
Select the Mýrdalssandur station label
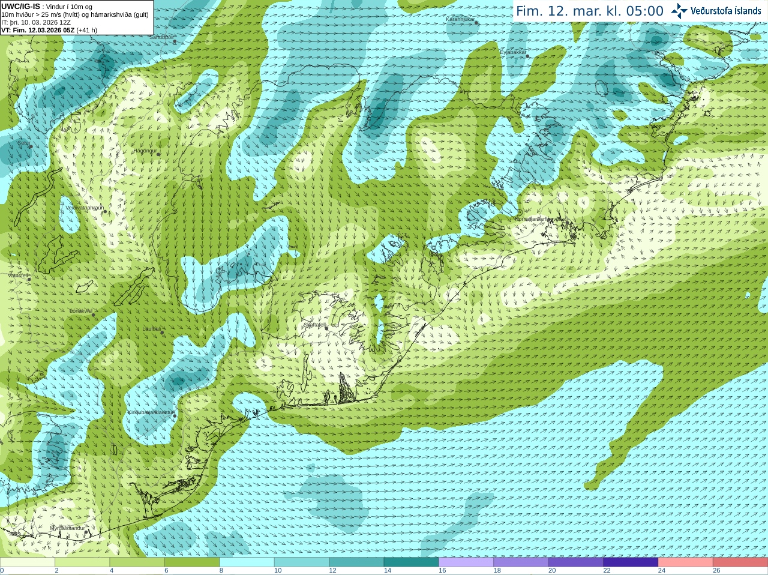click(x=67, y=528)
